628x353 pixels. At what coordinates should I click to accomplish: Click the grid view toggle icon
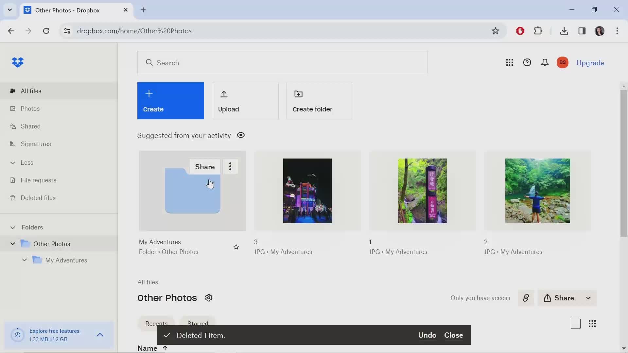click(x=592, y=323)
